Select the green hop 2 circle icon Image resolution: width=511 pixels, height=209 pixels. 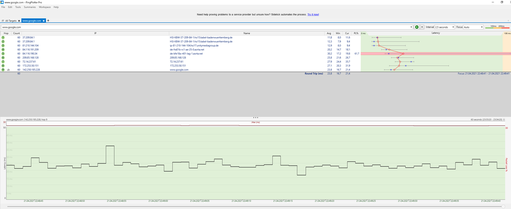tap(3, 41)
